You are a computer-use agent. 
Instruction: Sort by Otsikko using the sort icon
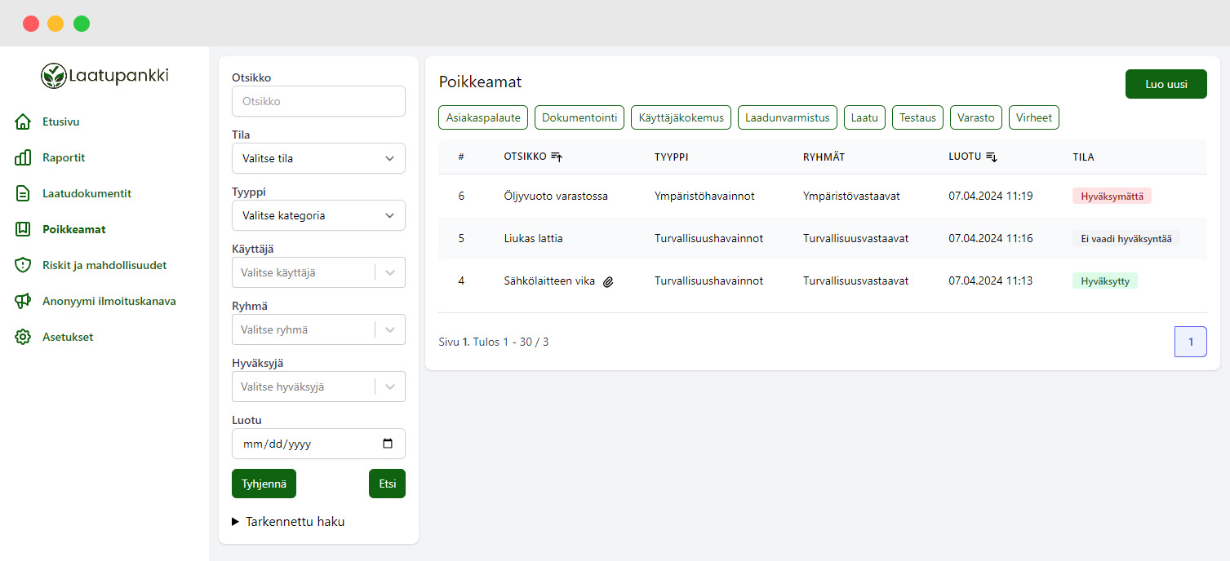click(557, 157)
